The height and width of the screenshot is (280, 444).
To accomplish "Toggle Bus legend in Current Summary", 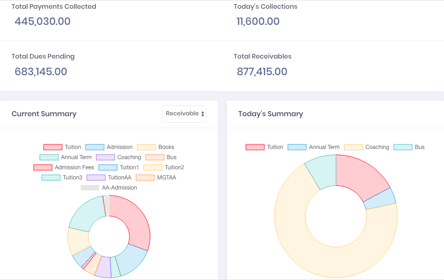I will (161, 157).
